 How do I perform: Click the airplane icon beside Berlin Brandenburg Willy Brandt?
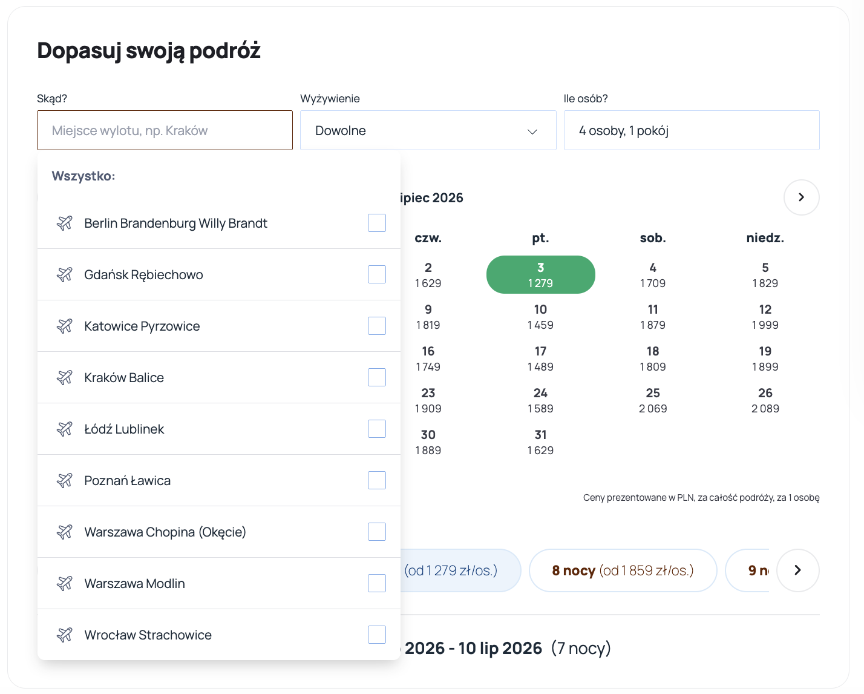(x=65, y=223)
